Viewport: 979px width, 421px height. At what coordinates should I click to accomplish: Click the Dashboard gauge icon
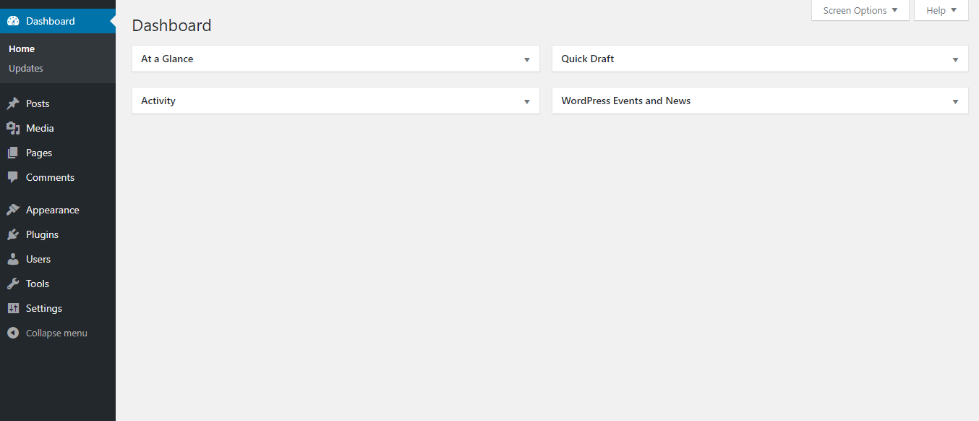13,21
